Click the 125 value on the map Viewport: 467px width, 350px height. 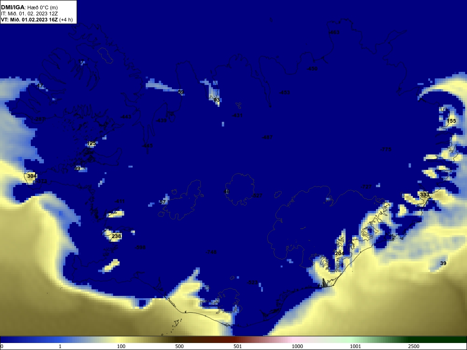92,143
